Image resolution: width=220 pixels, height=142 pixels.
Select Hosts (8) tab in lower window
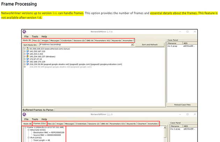[27, 124]
